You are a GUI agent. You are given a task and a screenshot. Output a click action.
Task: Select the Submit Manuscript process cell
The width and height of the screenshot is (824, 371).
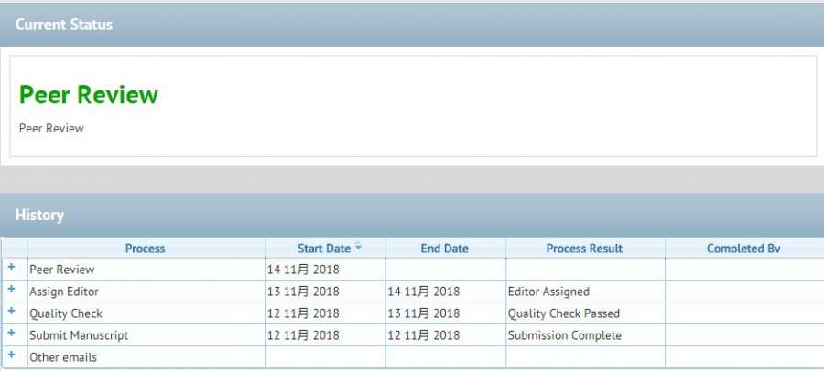click(79, 335)
